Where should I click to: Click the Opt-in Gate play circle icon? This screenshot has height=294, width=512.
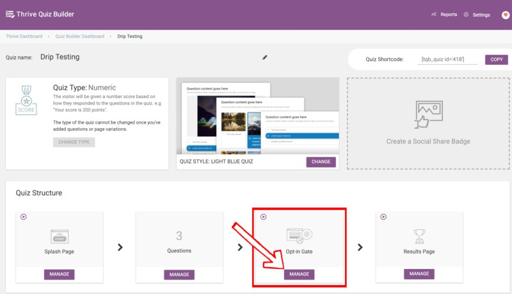[263, 217]
